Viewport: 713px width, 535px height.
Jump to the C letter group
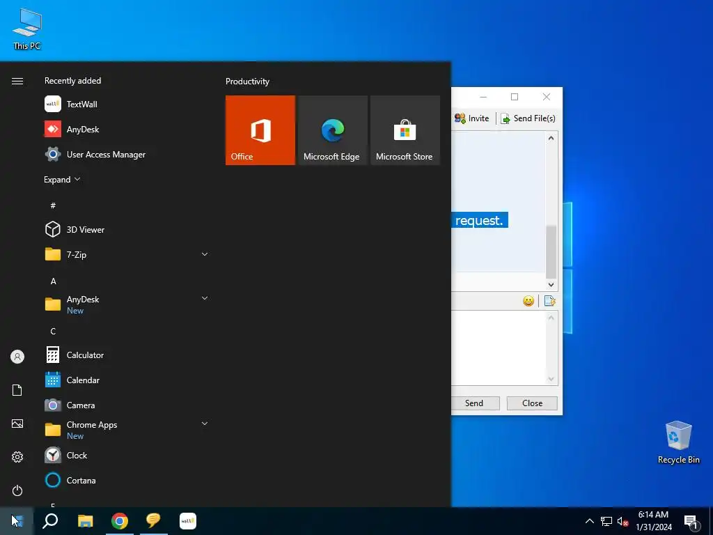coord(53,331)
